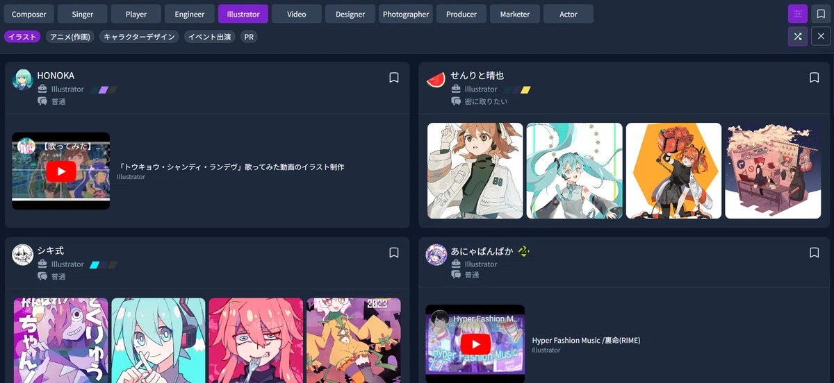Image resolution: width=834 pixels, height=383 pixels.
Task: Switch to the Designer tab
Action: 350,14
